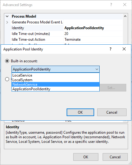The height and width of the screenshot is (165, 132).
Task: Choose LocalSystem from the dropdown list
Action: click(55, 80)
